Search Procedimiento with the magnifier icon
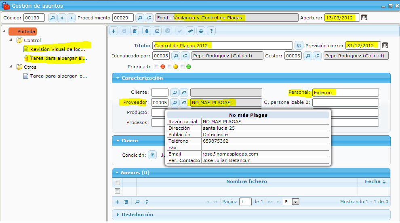 pyautogui.click(x=139, y=18)
